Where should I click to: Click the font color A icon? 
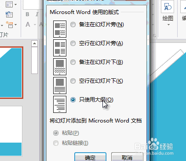click(28, 24)
